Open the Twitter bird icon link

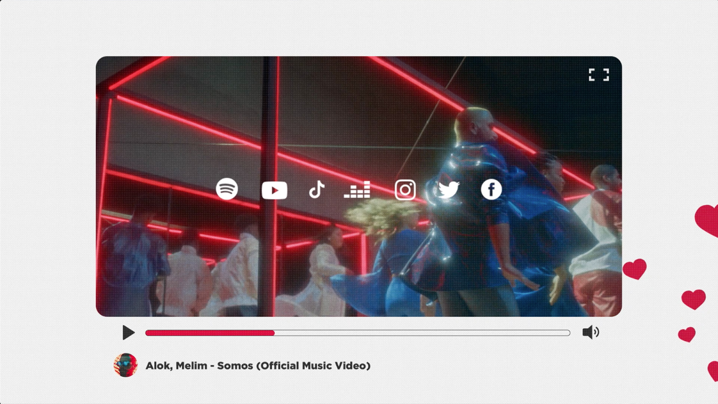[x=449, y=190]
